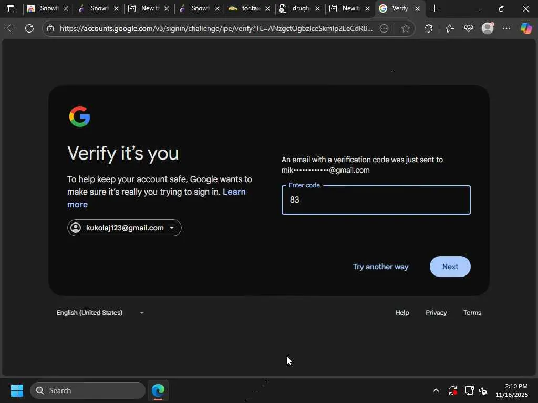This screenshot has height=403, width=538.
Task: Open the Extensions puzzle icon
Action: tap(428, 28)
